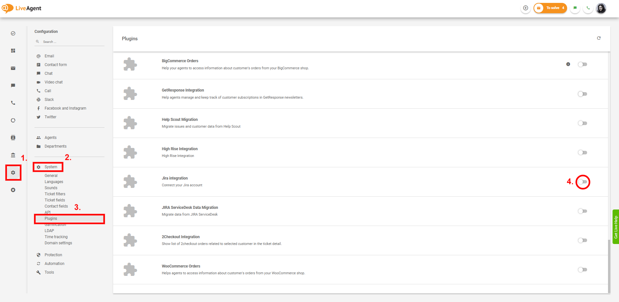Open Slack configuration
The height and width of the screenshot is (302, 619).
coord(49,100)
